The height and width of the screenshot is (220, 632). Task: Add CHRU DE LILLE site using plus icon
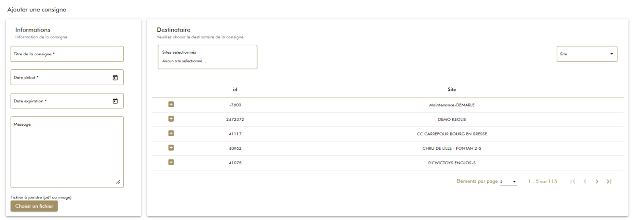tap(171, 148)
